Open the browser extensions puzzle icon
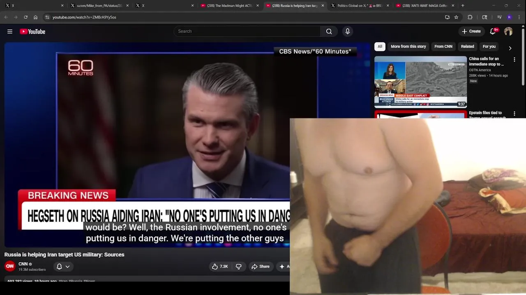 coord(470,17)
